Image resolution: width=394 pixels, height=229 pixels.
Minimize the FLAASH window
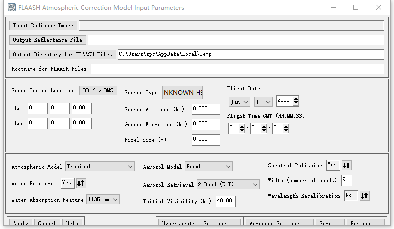click(333, 7)
